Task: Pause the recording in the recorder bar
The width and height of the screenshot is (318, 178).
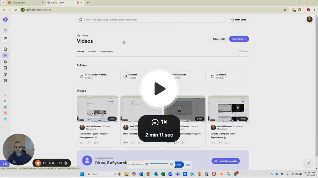Action: click(44, 163)
